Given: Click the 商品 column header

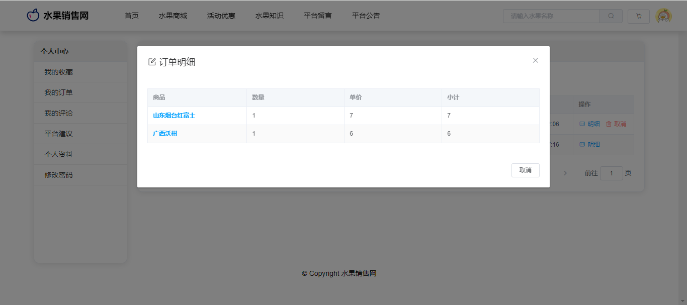Looking at the screenshot, I should point(197,97).
